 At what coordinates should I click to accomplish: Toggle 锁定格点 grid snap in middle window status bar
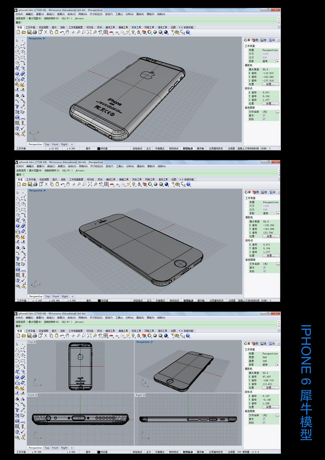[x=138, y=300]
